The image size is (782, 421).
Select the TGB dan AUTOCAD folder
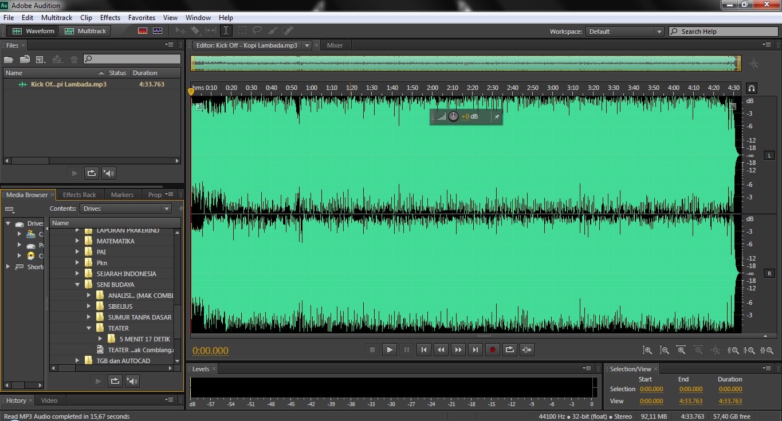click(x=123, y=361)
